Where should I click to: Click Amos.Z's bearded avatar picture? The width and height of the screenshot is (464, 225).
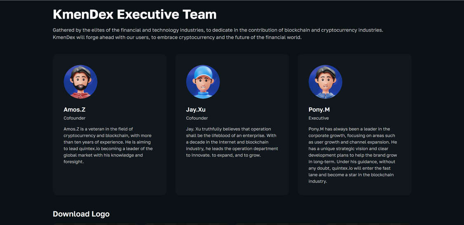(x=80, y=82)
